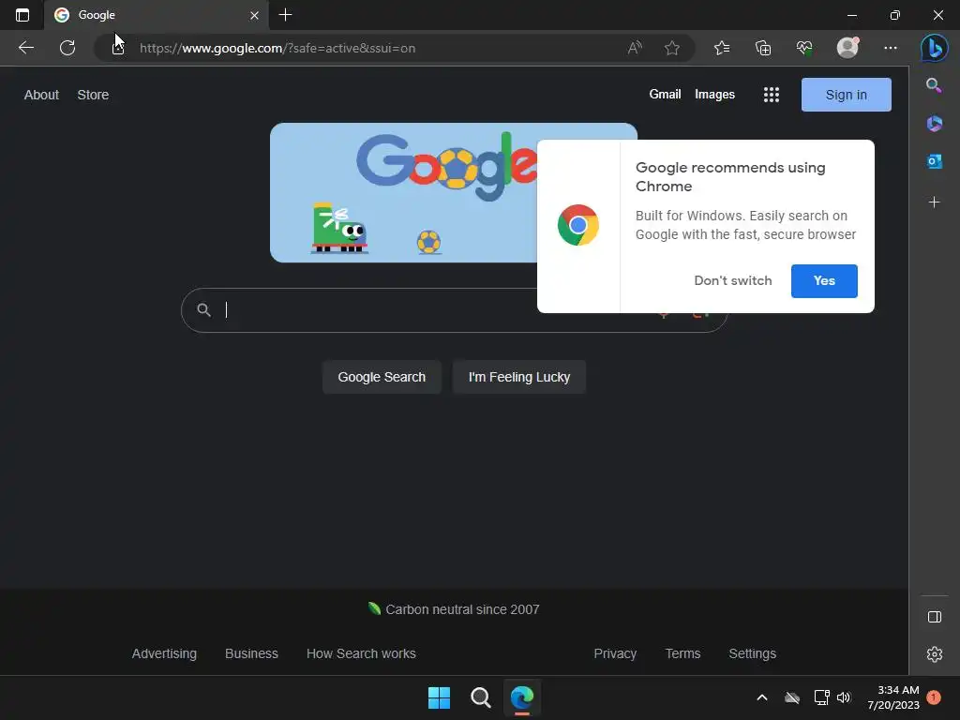This screenshot has height=720, width=960.
Task: Open the taskbar network icon
Action: (x=821, y=697)
